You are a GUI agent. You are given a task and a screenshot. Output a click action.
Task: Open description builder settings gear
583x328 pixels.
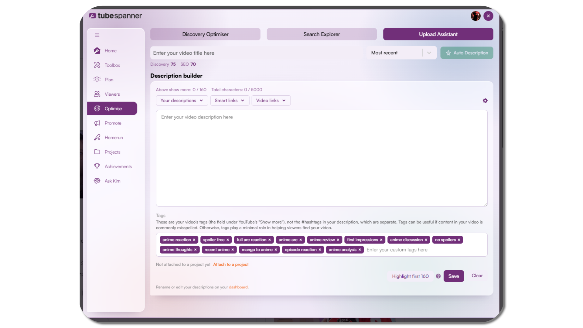[485, 101]
